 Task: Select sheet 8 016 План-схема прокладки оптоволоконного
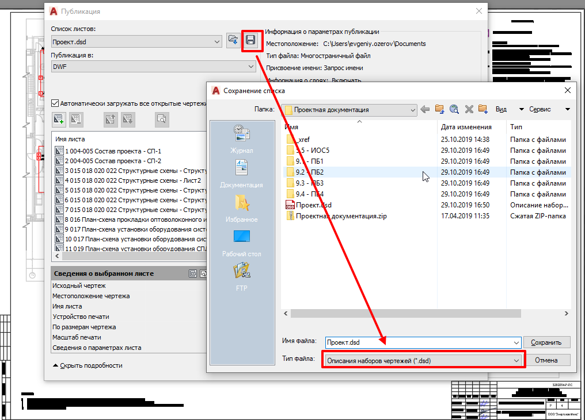point(131,219)
